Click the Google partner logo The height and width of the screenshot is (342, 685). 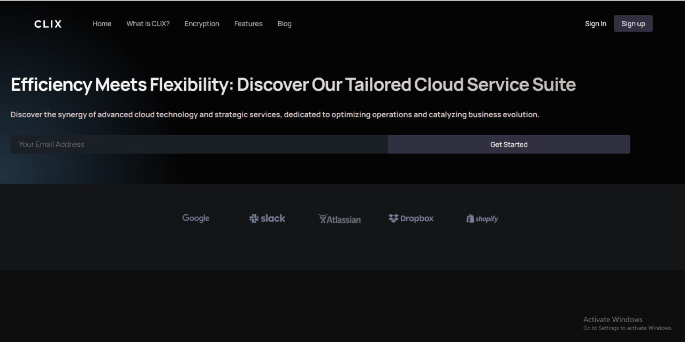click(x=196, y=218)
